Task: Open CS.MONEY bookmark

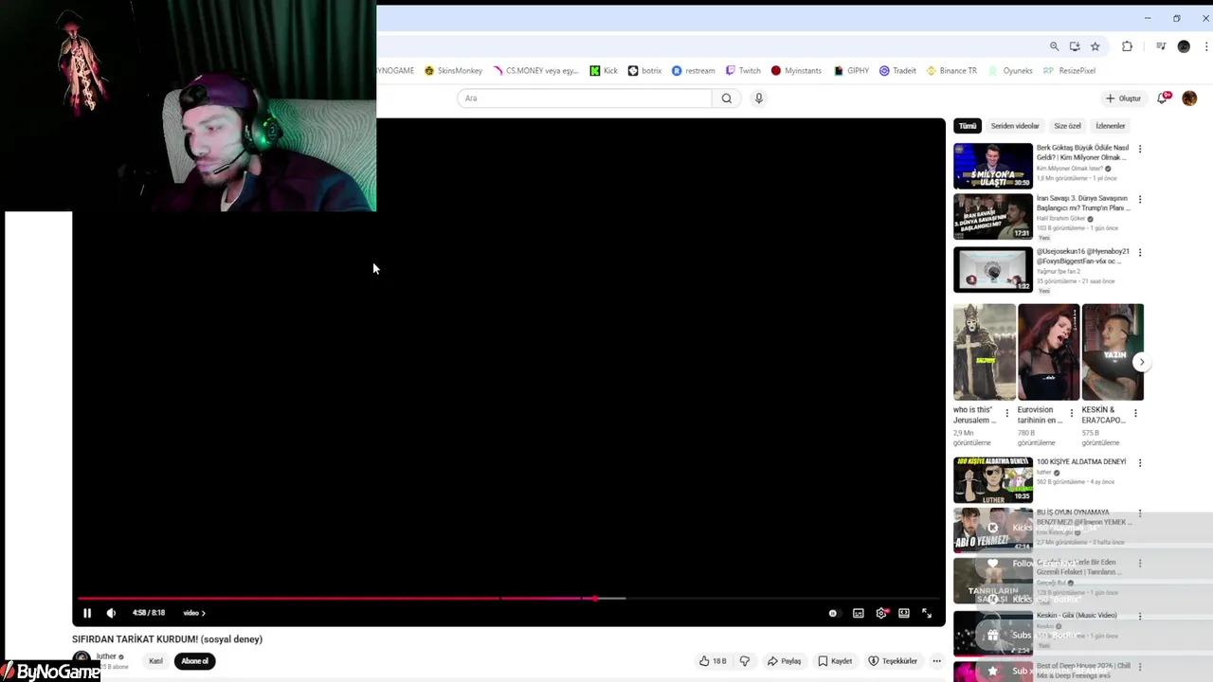Action: click(535, 71)
